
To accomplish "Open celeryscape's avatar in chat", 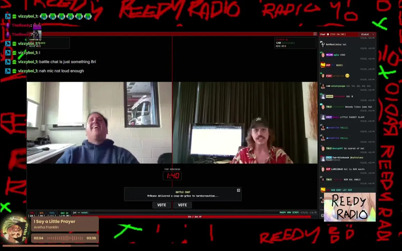I will (323, 86).
